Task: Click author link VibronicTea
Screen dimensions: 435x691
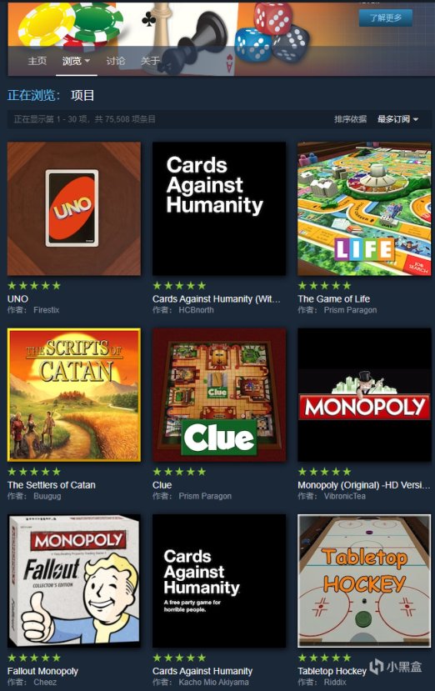Action: 345,496
